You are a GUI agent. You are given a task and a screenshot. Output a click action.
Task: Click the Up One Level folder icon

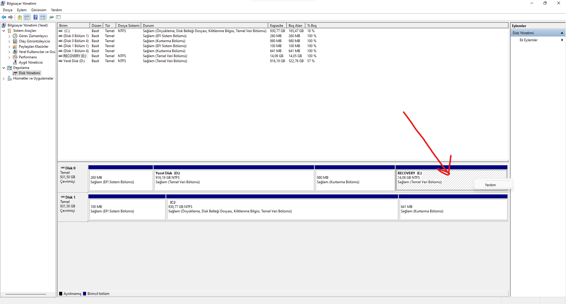pyautogui.click(x=20, y=17)
